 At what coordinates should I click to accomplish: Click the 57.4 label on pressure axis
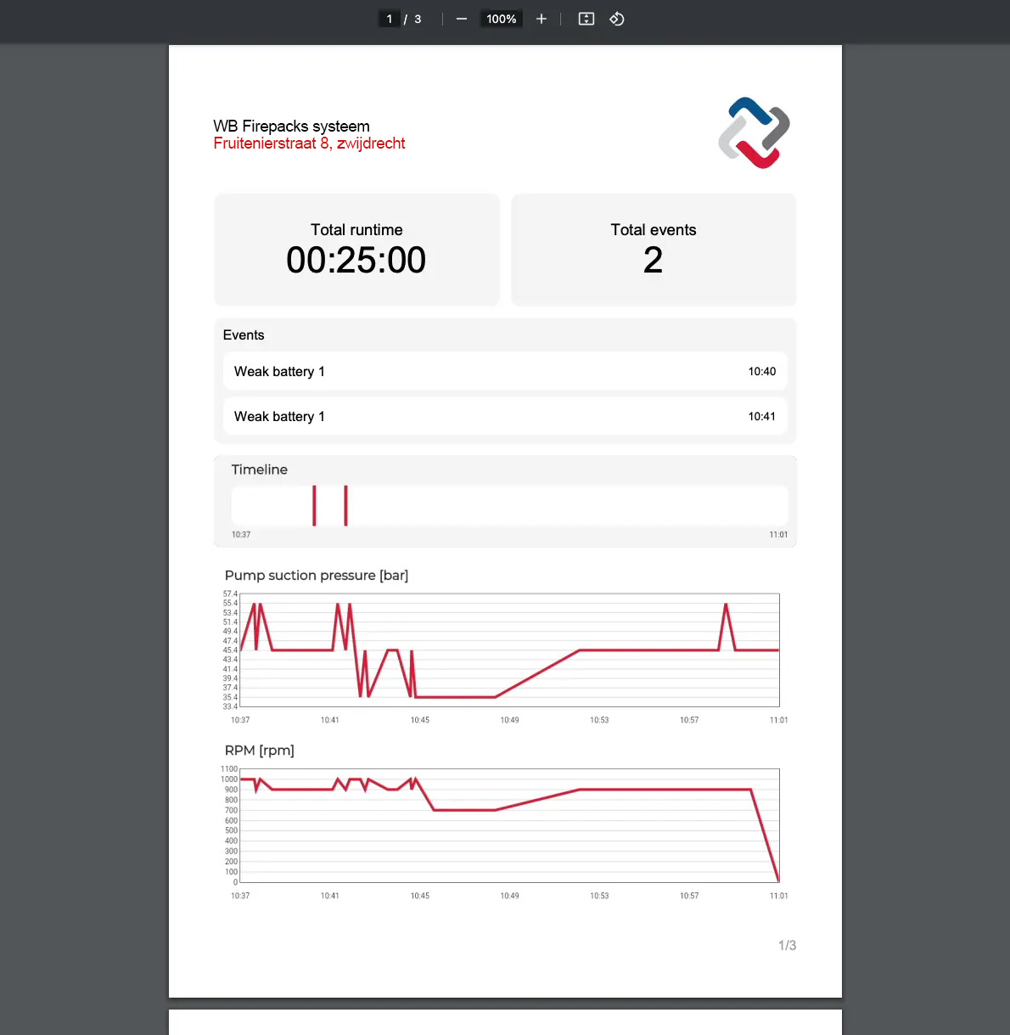[230, 594]
